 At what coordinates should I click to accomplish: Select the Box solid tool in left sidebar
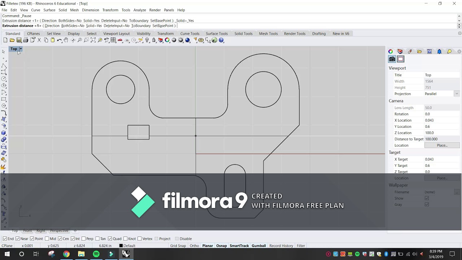(x=4, y=133)
